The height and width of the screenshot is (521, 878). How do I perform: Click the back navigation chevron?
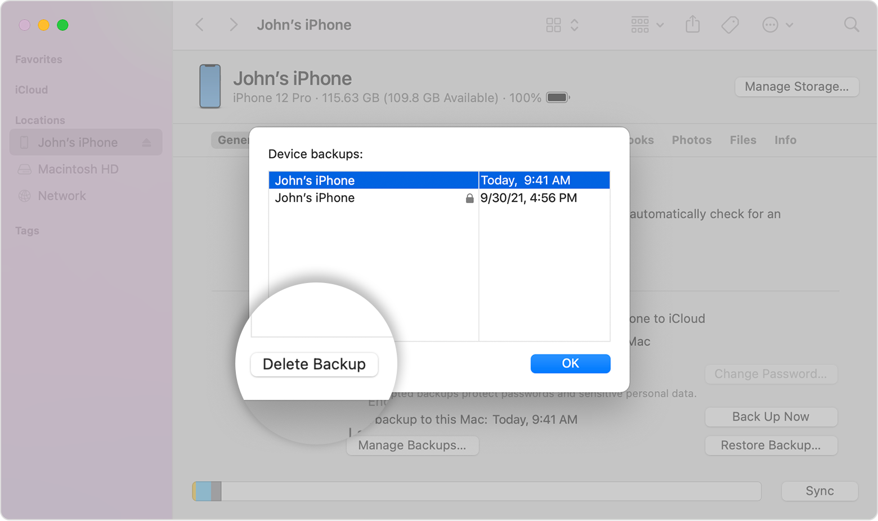pyautogui.click(x=200, y=25)
